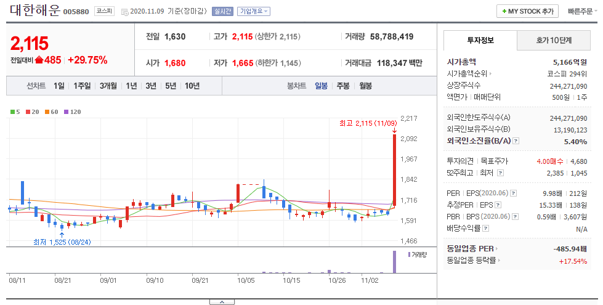Image resolution: width=603 pixels, height=305 pixels.
Task: Open help icon next to 52주최고 최저
Action: [500, 173]
